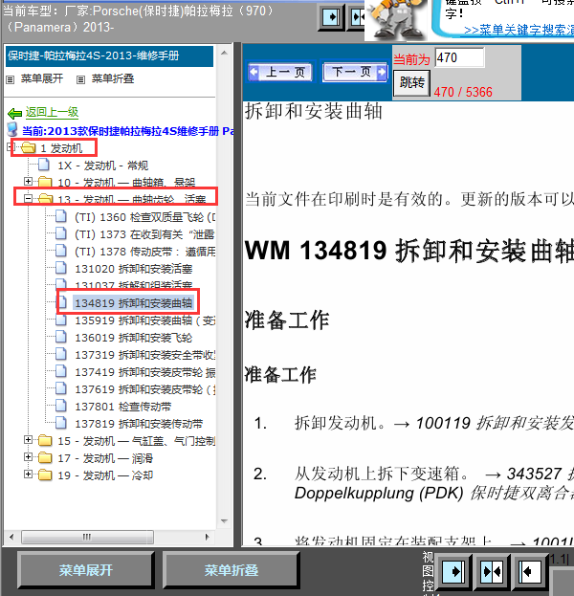Collapse the 1 发动机 tree node
574x596 pixels.
[11, 147]
